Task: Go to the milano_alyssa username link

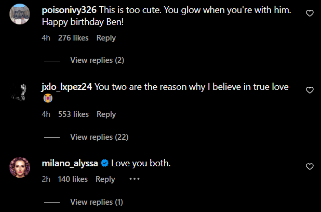Action: point(69,163)
